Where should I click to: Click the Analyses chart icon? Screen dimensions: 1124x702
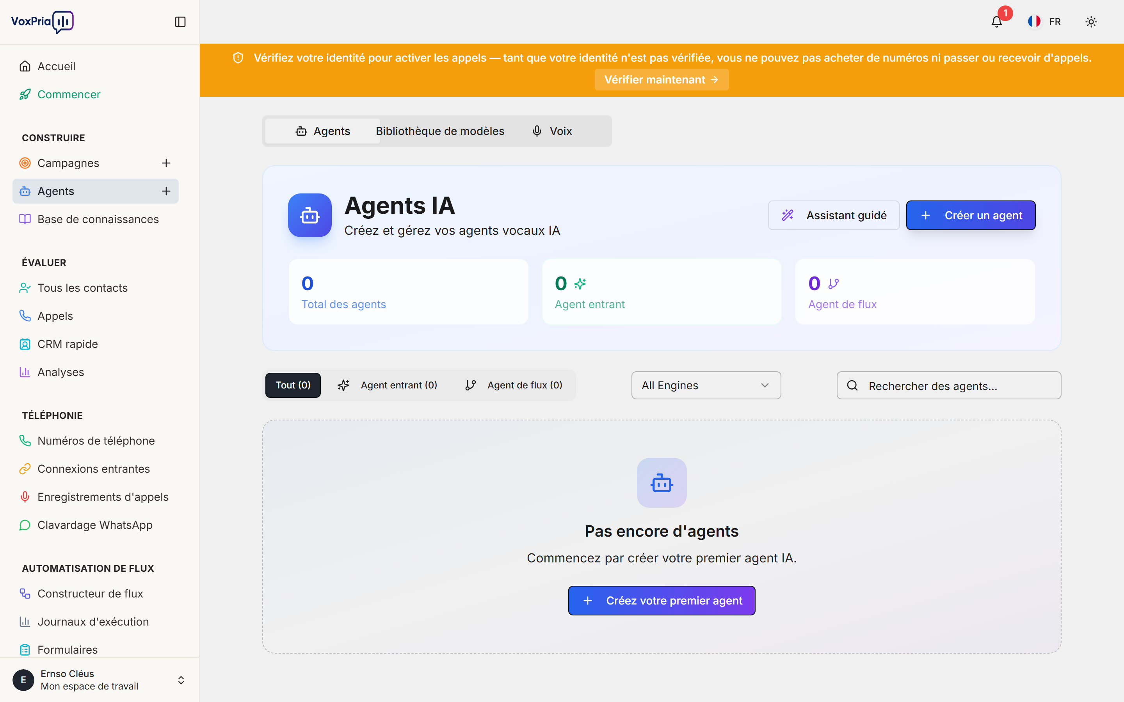(25, 372)
